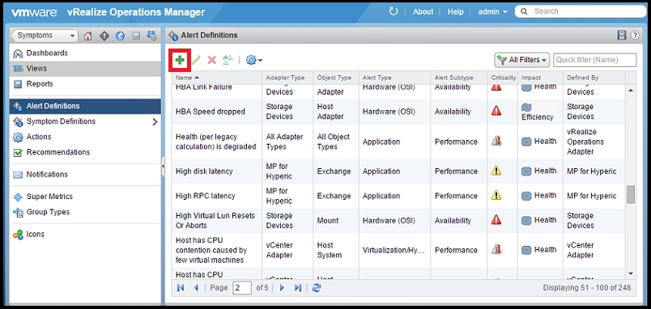Select Host has CPU contention caused by few VMs
651x309 pixels.
pos(398,250)
